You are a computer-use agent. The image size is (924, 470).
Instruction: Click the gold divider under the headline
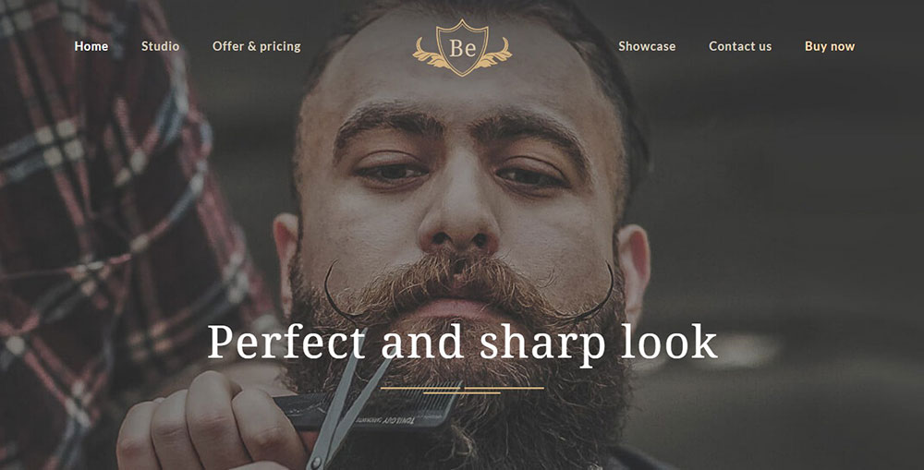click(462, 390)
